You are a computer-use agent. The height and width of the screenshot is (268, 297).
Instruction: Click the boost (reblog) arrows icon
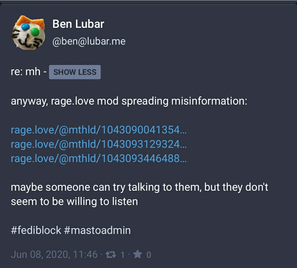111,255
